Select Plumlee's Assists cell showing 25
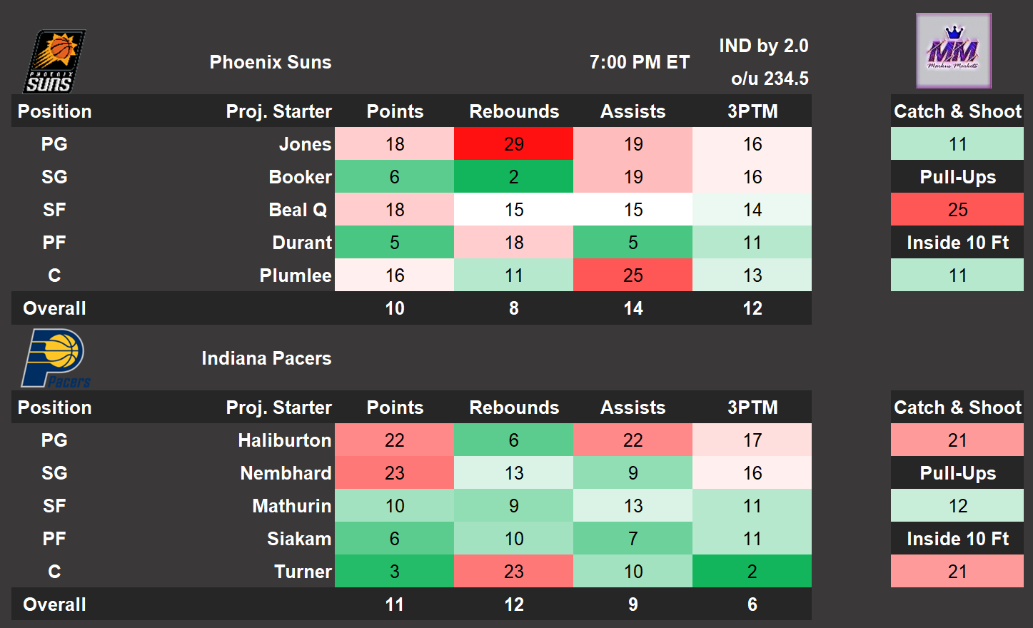 click(633, 275)
